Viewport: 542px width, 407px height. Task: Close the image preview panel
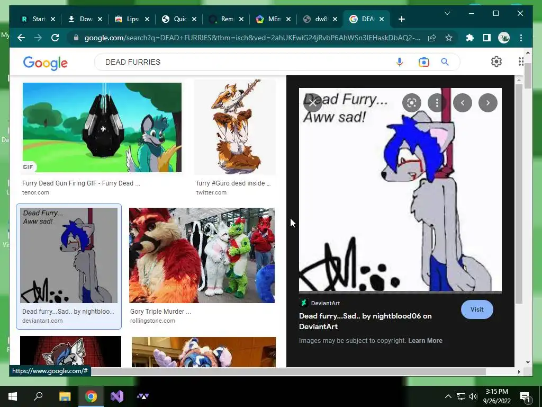pos(312,103)
